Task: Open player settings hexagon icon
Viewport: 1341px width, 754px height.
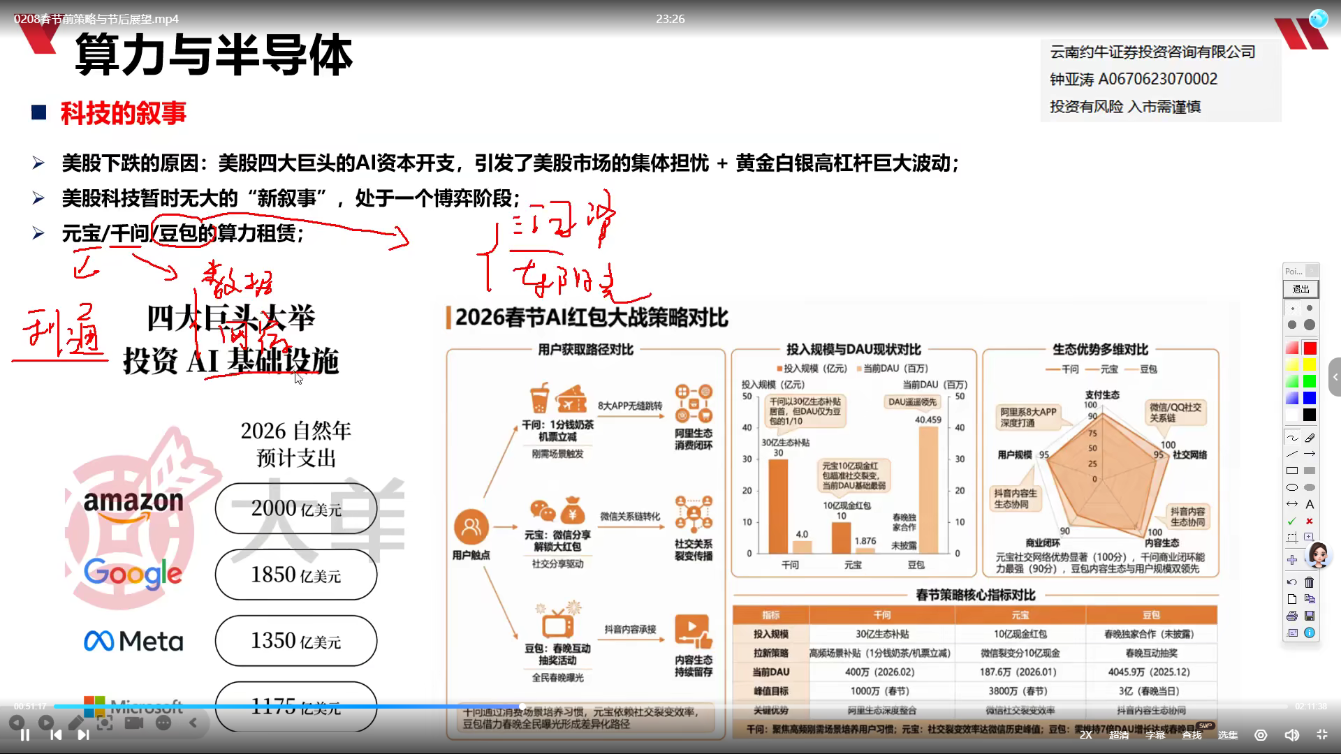Action: (1261, 734)
